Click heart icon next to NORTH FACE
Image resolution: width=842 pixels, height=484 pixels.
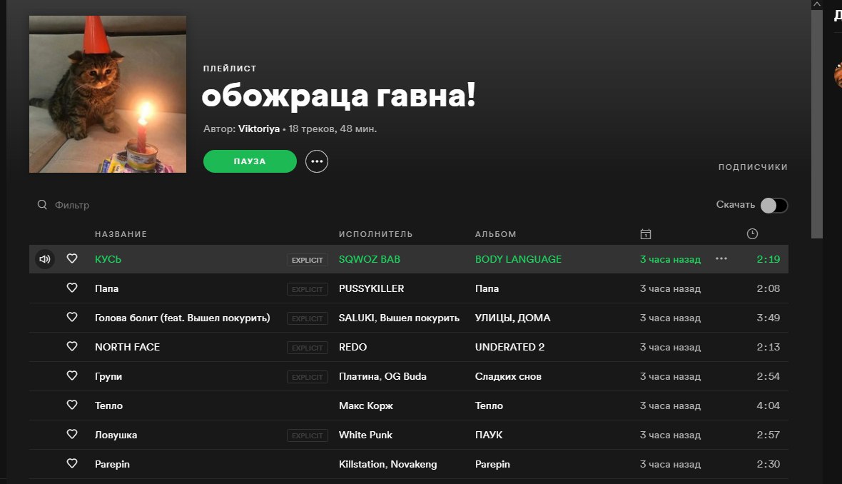(72, 346)
